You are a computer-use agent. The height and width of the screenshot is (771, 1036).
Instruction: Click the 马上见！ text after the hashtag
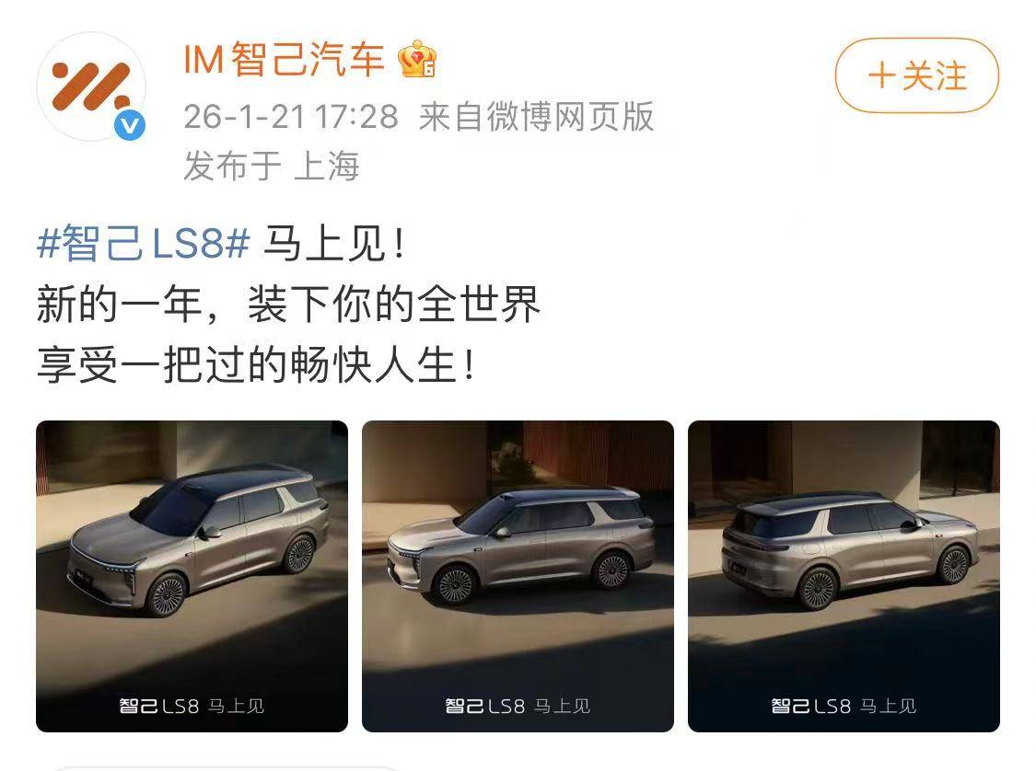click(335, 244)
